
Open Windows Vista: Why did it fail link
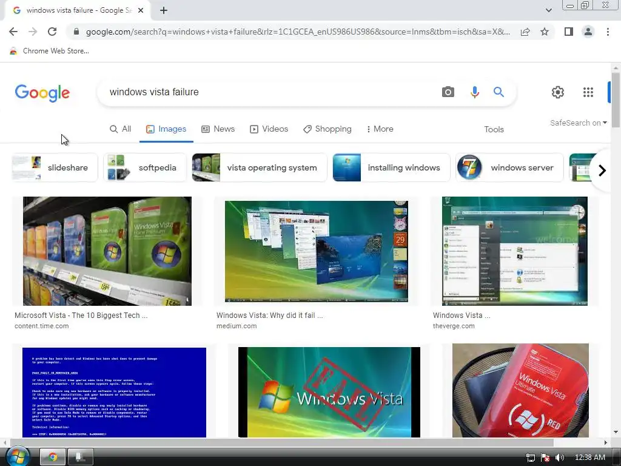(270, 316)
